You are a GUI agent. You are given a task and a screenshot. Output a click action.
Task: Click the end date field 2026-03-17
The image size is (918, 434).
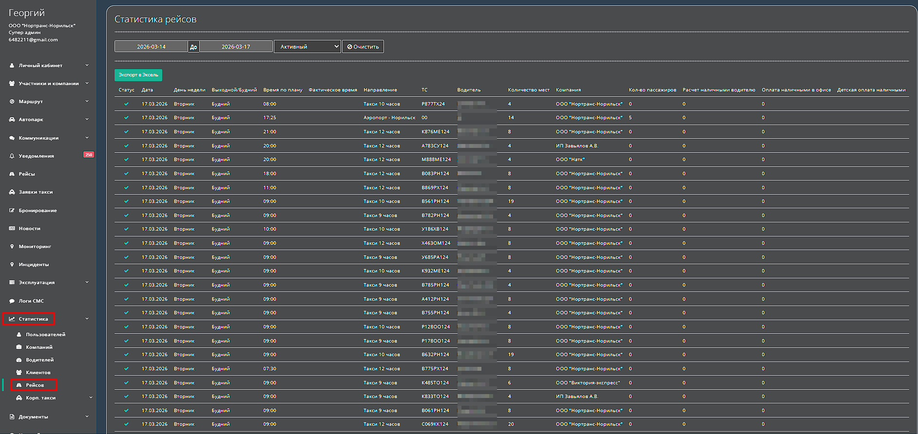coord(236,47)
